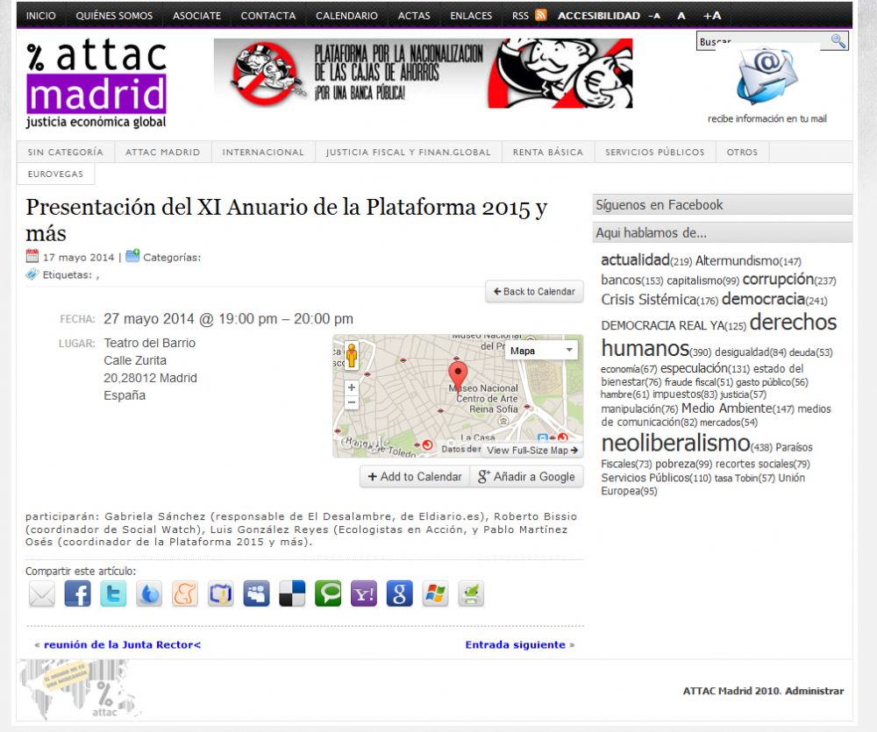Open the RSS feed icon

[x=541, y=15]
